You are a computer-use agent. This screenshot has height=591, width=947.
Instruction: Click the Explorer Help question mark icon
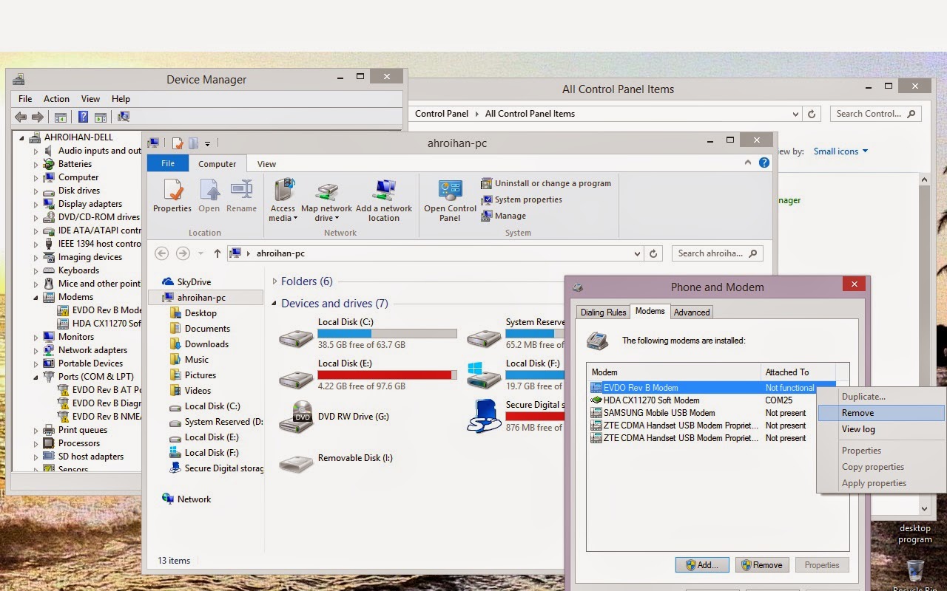pos(764,163)
